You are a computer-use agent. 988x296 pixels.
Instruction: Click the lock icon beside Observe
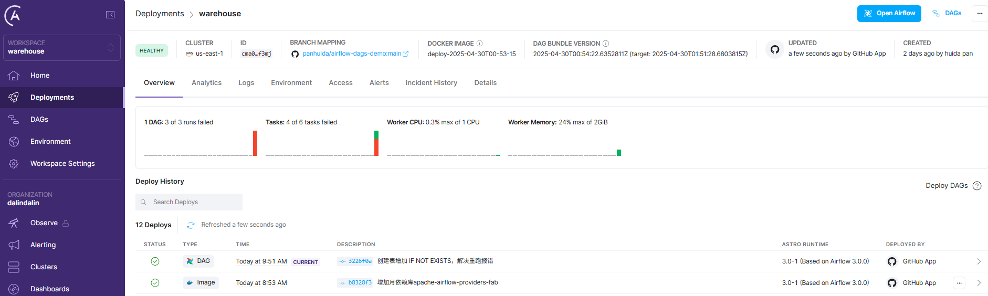coord(66,224)
